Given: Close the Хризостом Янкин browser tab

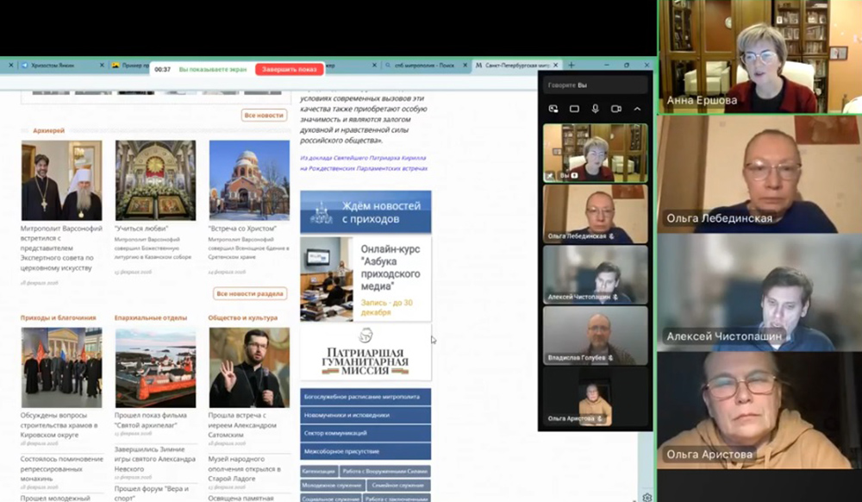Looking at the screenshot, I should 100,66.
